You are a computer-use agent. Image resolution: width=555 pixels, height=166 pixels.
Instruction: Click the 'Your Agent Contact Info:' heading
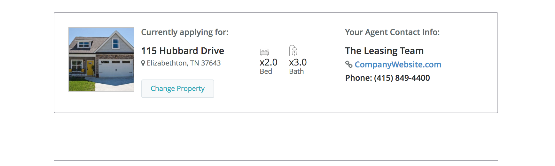[392, 32]
